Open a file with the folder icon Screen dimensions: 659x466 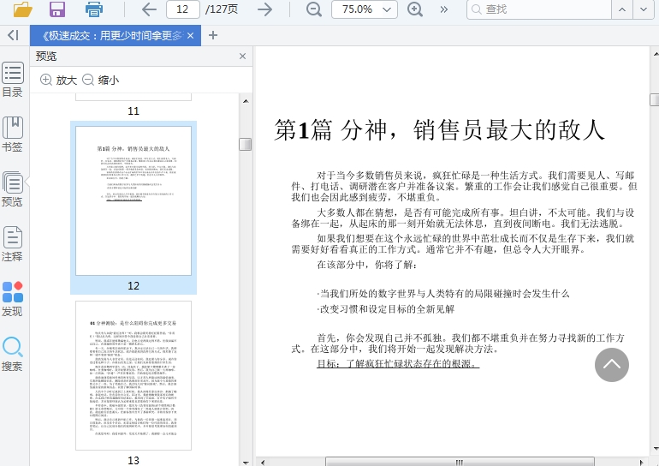point(23,9)
